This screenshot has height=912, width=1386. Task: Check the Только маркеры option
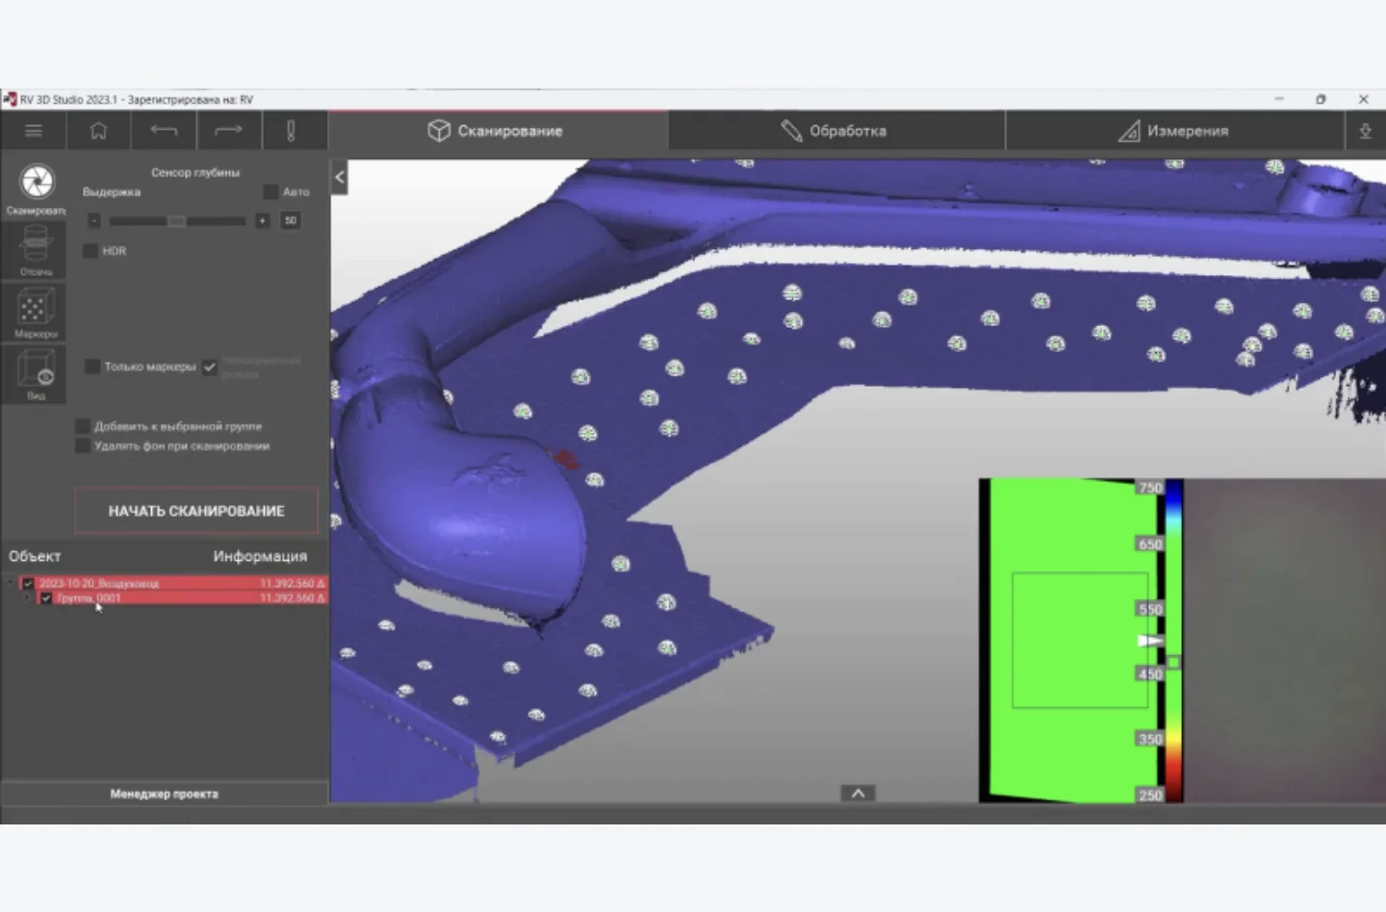coord(92,367)
